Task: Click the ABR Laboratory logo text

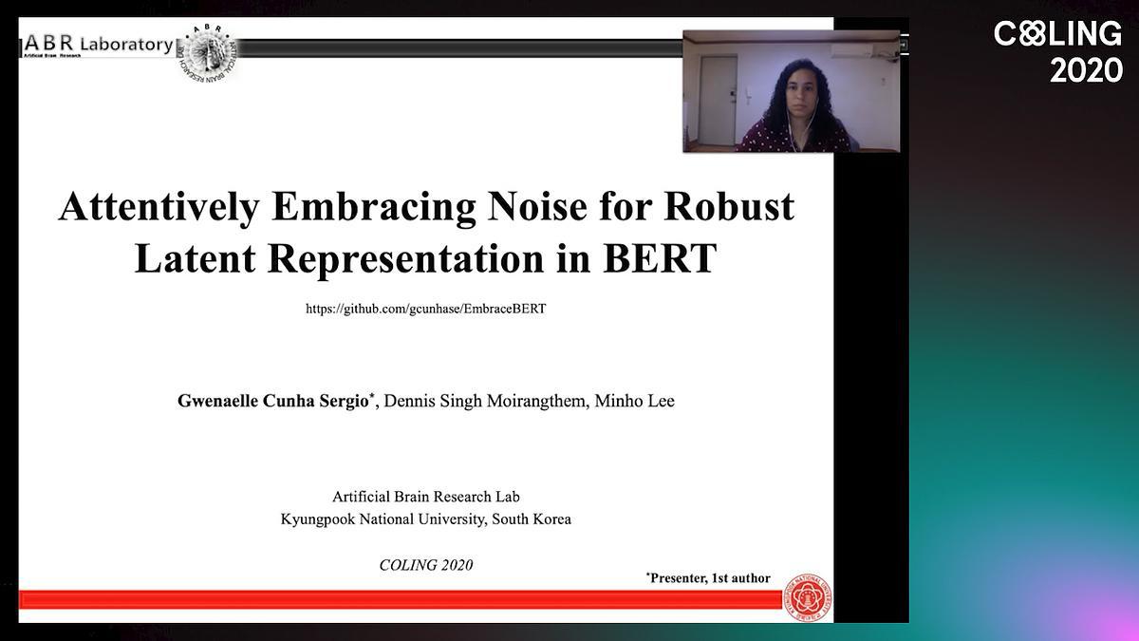Action: 100,44
